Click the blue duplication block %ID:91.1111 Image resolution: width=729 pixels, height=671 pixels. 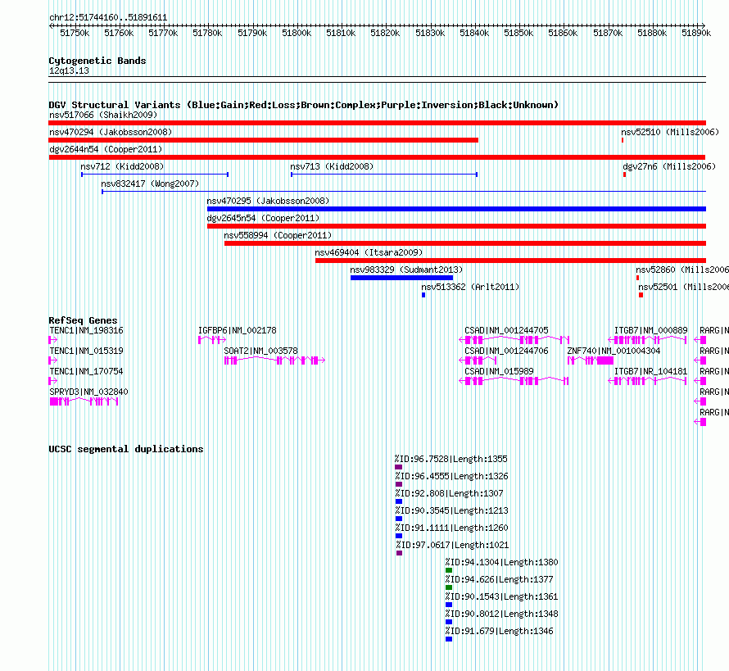point(398,536)
